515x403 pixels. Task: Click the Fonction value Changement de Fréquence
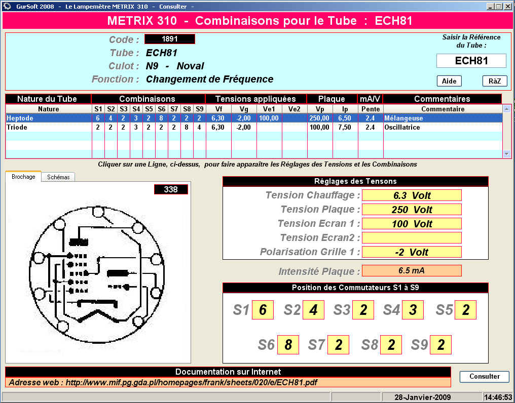pos(209,79)
